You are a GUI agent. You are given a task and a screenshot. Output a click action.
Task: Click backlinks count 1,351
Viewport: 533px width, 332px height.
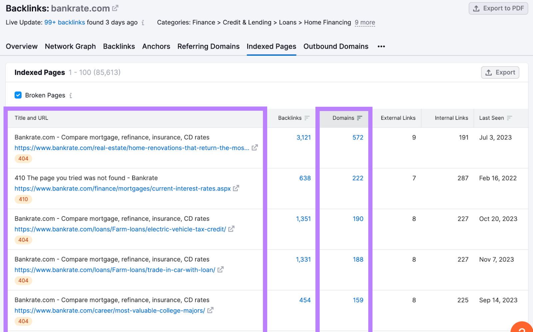coord(303,219)
